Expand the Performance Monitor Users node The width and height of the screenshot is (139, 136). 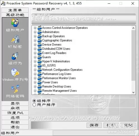point(35,78)
